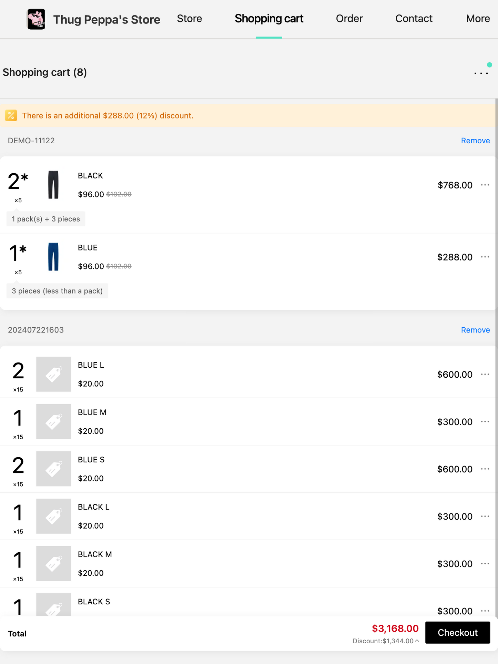The image size is (498, 664).
Task: Open more options for the BLACK M item
Action: [485, 564]
